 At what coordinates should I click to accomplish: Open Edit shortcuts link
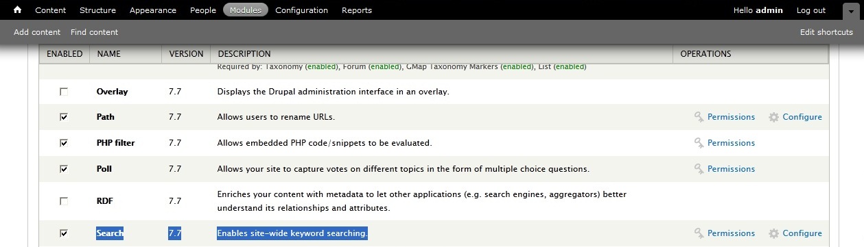(x=826, y=32)
